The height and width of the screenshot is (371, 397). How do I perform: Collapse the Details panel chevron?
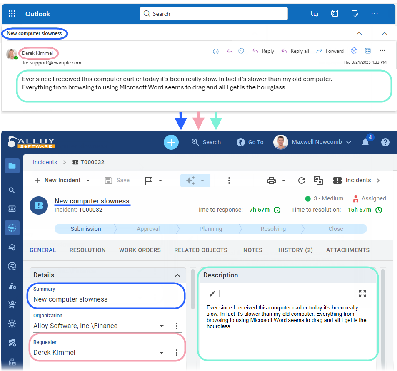177,275
